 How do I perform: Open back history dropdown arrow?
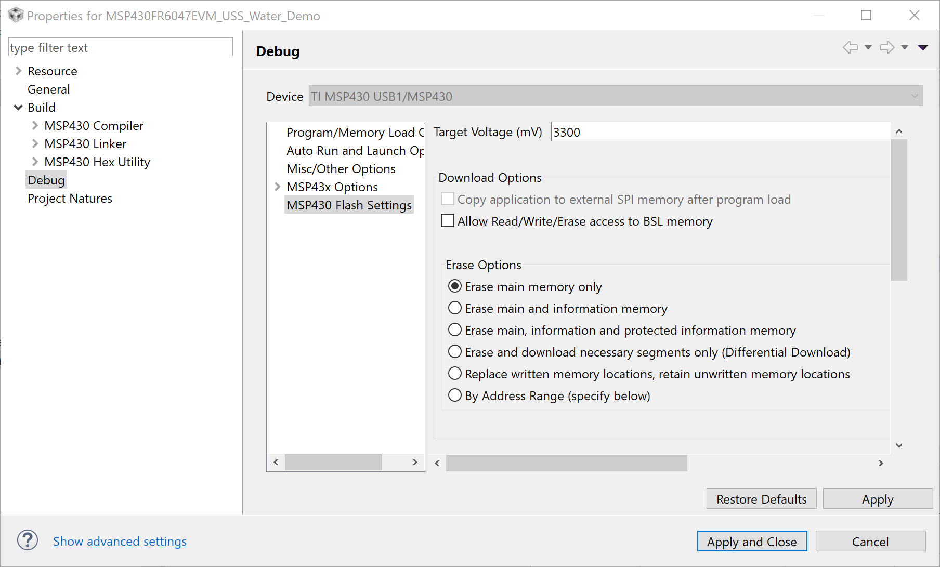[x=868, y=47]
